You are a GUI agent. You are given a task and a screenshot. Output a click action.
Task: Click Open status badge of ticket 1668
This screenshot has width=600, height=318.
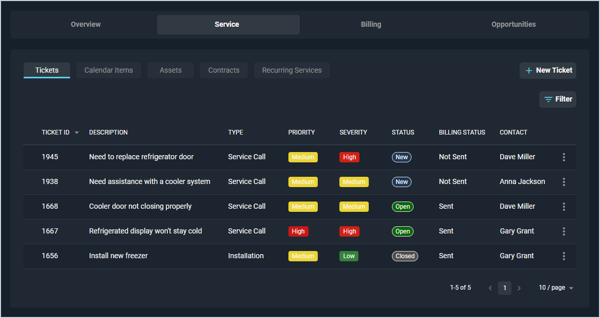coord(403,207)
